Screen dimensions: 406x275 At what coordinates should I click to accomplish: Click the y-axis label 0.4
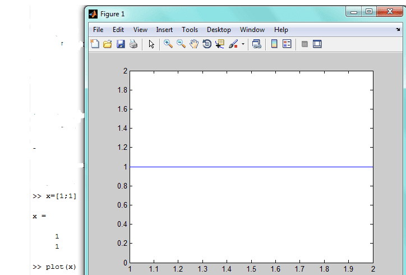[122, 224]
